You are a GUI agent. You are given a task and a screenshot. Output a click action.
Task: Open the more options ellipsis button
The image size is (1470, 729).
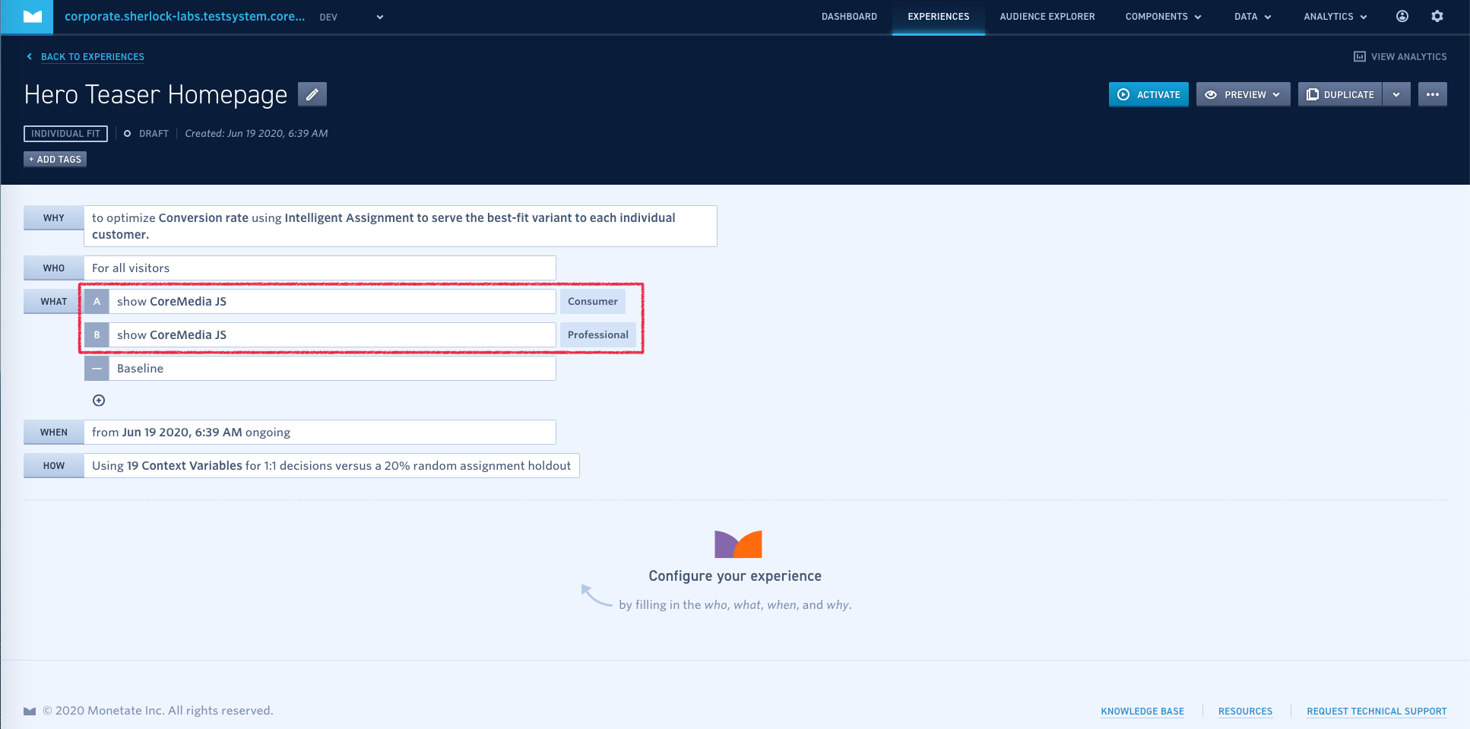click(x=1432, y=94)
